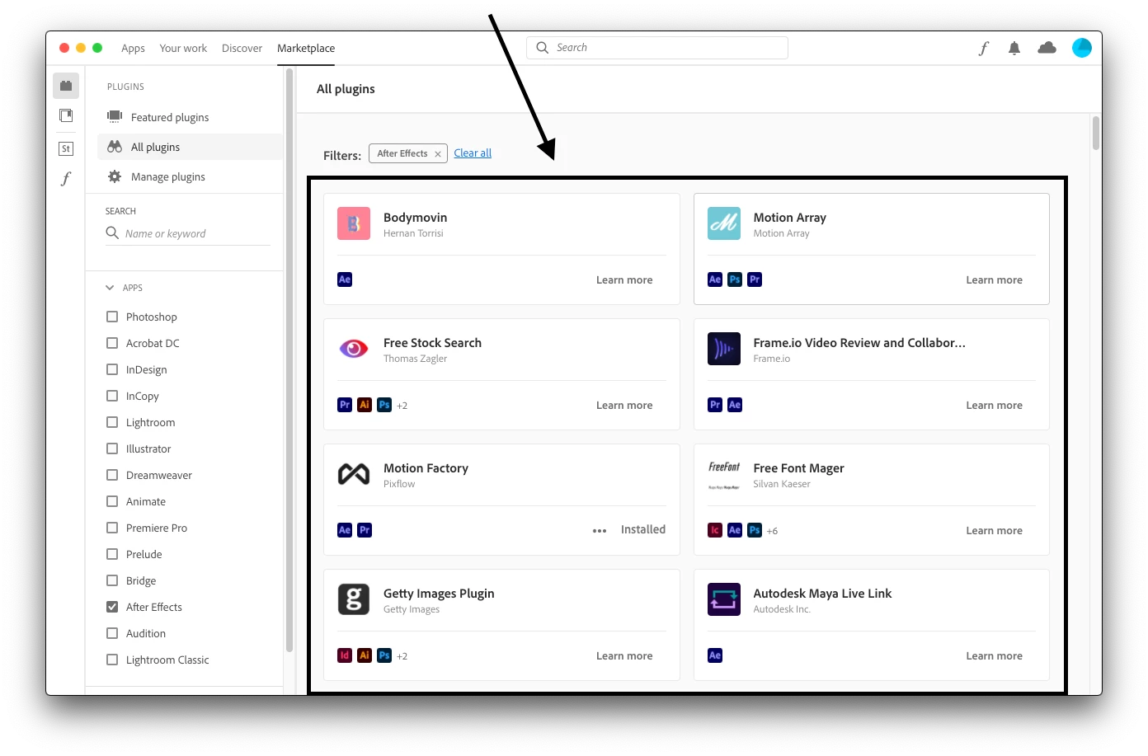Open cloud sync status icon
The height and width of the screenshot is (756, 1148).
pyautogui.click(x=1047, y=48)
